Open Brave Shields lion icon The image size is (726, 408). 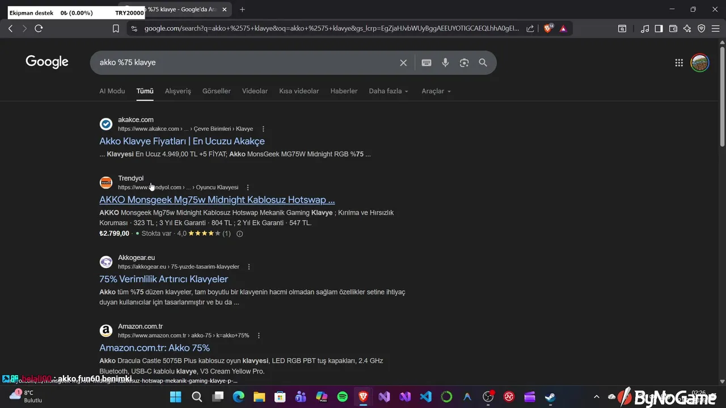click(548, 28)
